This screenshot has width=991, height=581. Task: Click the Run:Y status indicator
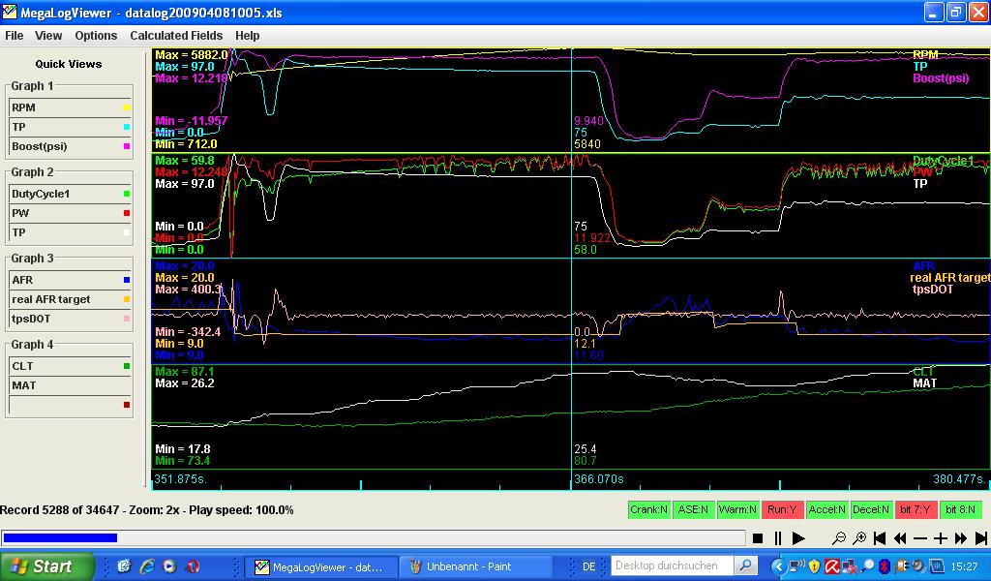781,509
